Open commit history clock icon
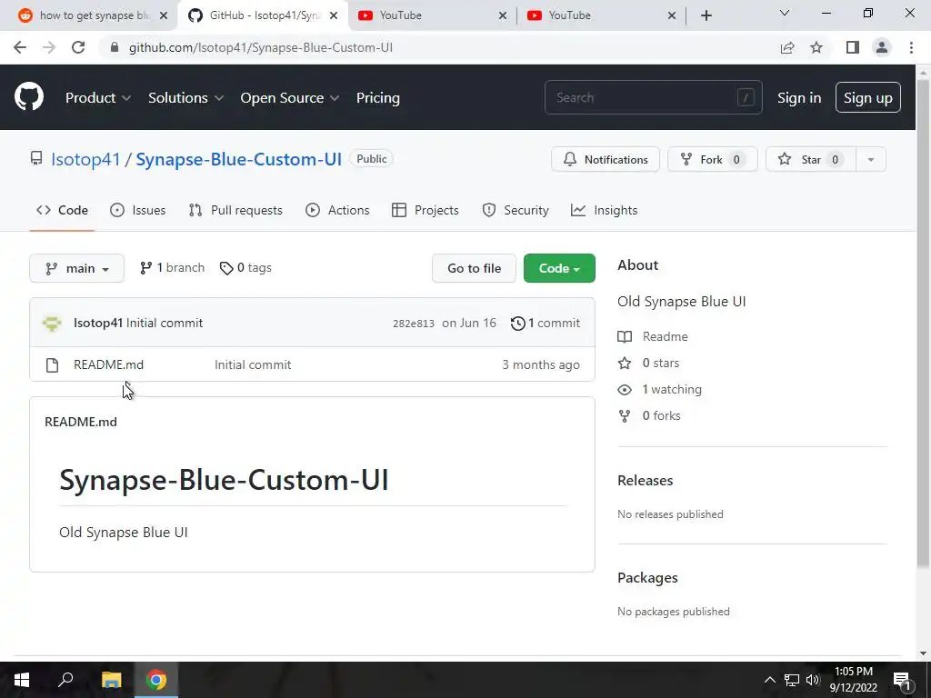Screen dimensions: 931x698 click(x=517, y=323)
